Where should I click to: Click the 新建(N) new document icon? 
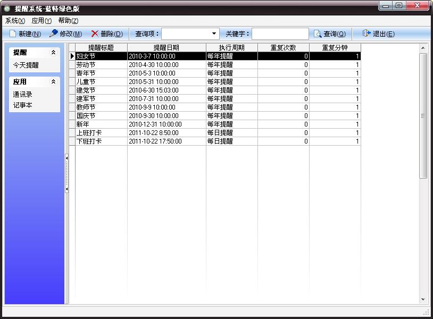pyautogui.click(x=13, y=33)
